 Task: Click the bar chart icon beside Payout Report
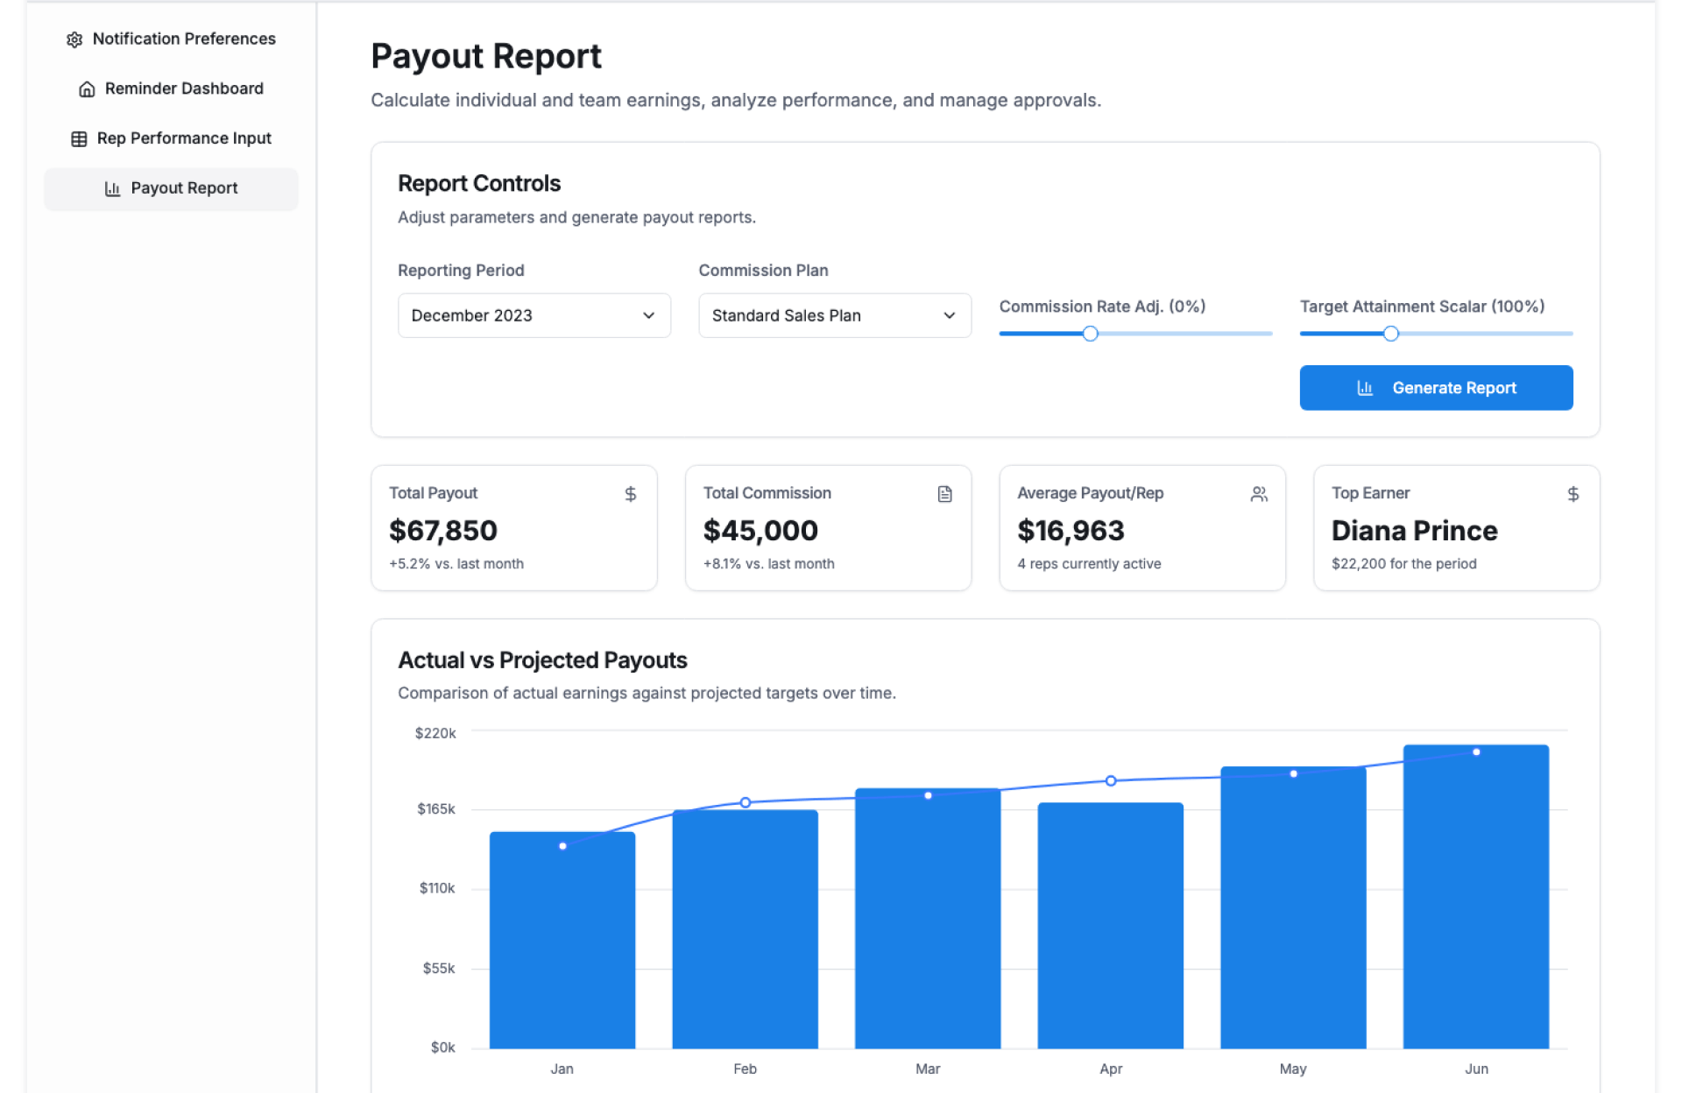coord(112,189)
